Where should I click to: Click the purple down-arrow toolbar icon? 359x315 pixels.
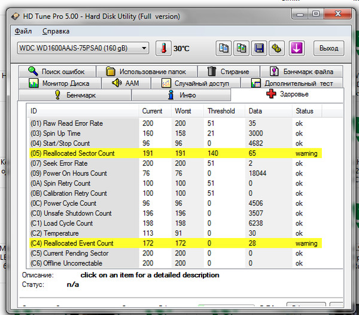coord(297,48)
